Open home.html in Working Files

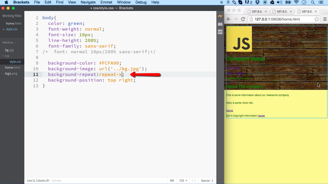click(14, 23)
